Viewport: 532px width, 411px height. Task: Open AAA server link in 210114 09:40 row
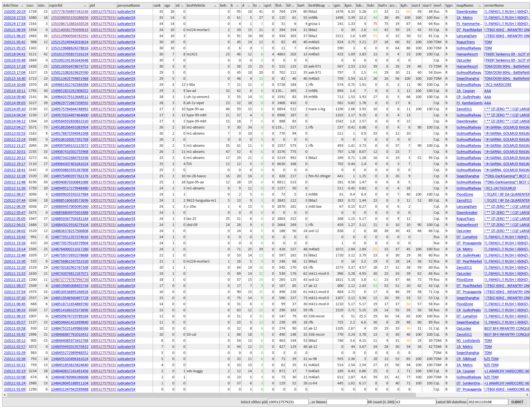(x=487, y=97)
